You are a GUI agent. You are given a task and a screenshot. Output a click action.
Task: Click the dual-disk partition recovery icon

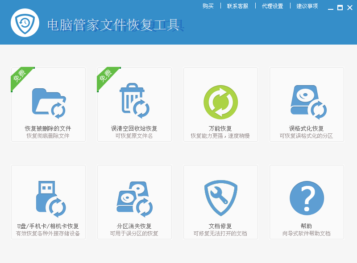(x=135, y=199)
